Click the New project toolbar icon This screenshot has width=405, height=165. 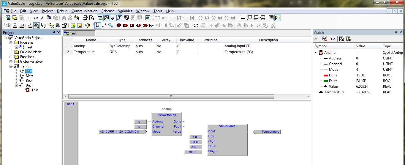(8, 18)
